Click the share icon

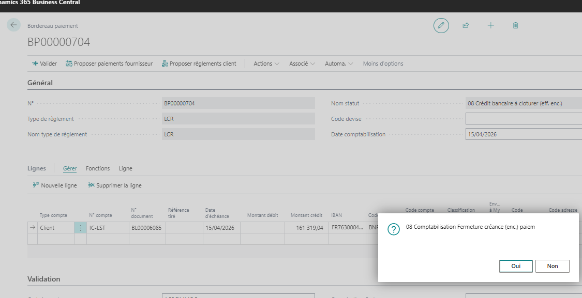[x=466, y=25]
